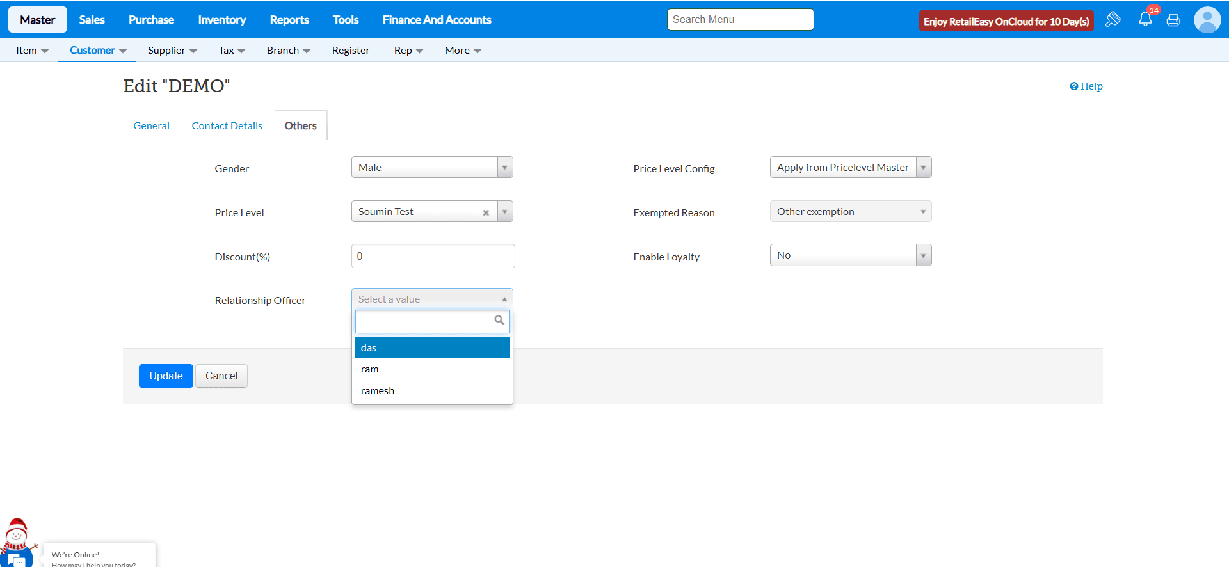Select 'ram' from officer list

click(x=432, y=369)
